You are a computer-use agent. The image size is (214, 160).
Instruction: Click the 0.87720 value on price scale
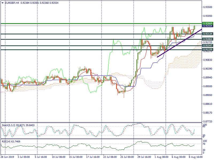pyautogui.click(x=207, y=121)
